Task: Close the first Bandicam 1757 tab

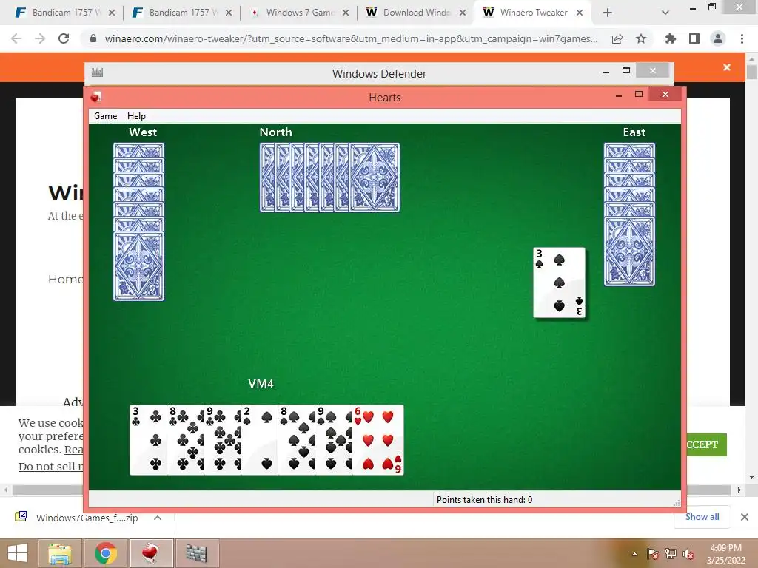Action: click(x=112, y=13)
